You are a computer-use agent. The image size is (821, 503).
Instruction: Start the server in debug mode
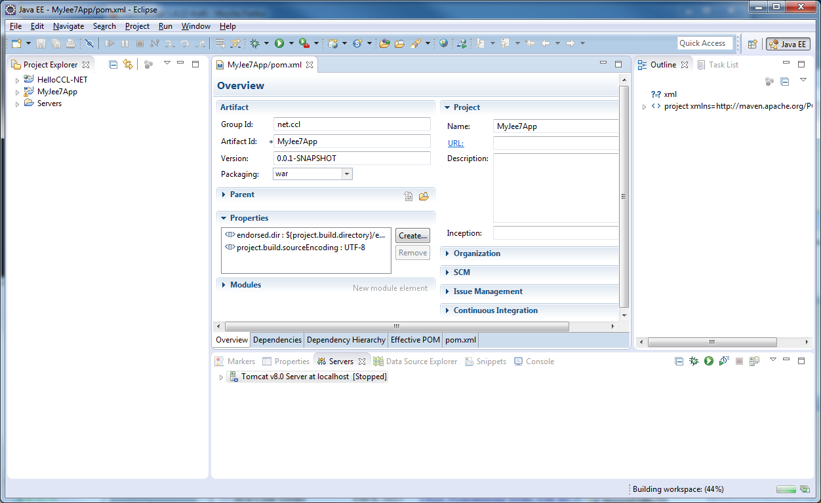pyautogui.click(x=694, y=361)
